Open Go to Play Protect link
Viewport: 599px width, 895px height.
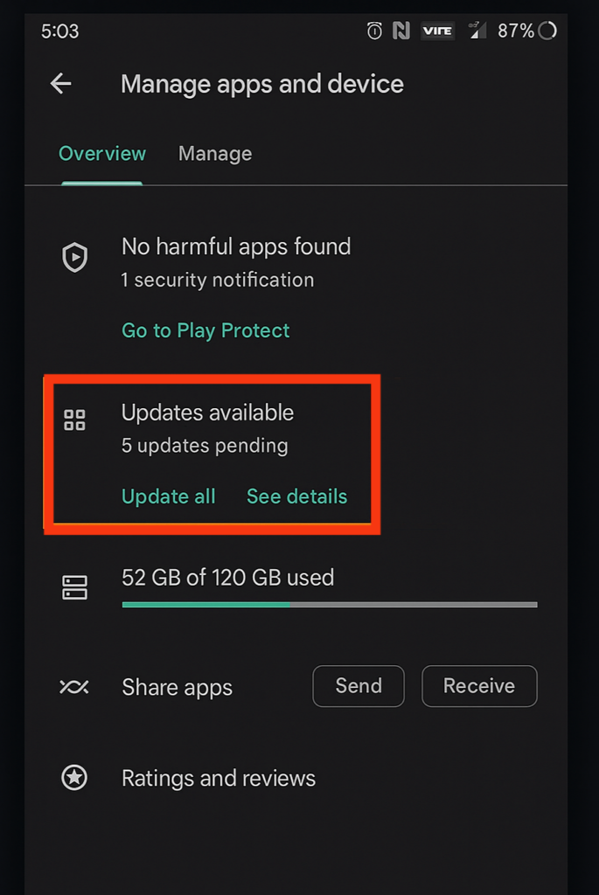coord(205,330)
